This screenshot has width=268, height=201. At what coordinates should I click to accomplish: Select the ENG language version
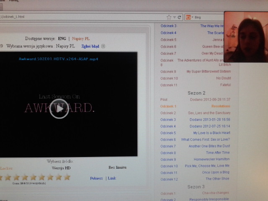(62, 39)
